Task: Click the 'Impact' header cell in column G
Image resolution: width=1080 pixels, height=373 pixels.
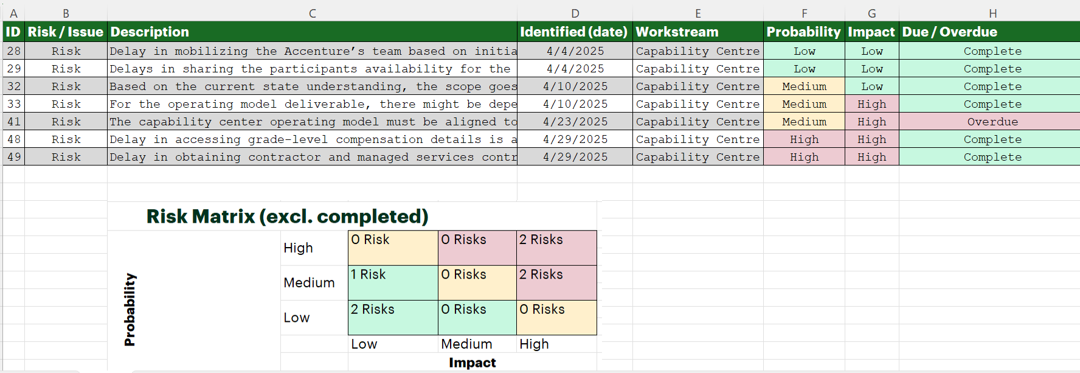Action: 872,32
